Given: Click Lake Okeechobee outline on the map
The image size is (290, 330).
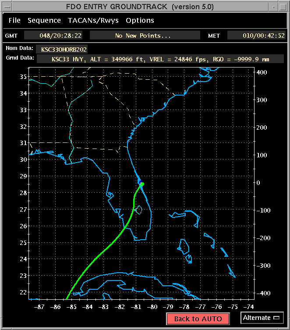Looking at the screenshot, I should [x=138, y=209].
